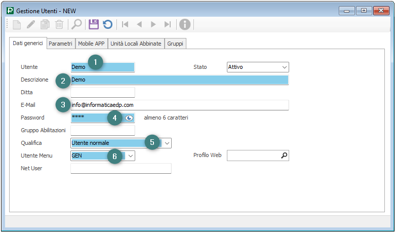Click the Profilo Web lookup magnifier
This screenshot has width=395, height=232.
(x=284, y=156)
